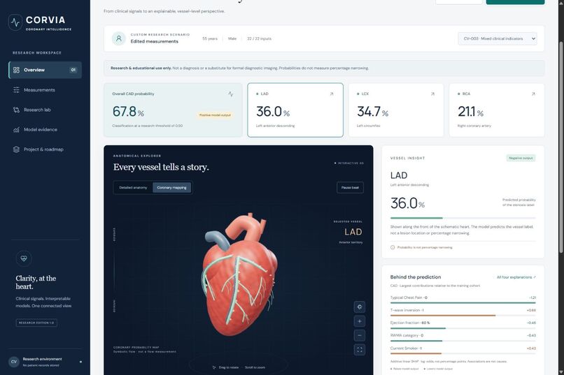Screen dimensions: 564x375
Task: Click the Project & roadmap layers icon
Action: click(16, 149)
